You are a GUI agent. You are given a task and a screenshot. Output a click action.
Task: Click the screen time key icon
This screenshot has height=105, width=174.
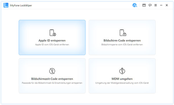pyautogui.click(x=52, y=71)
